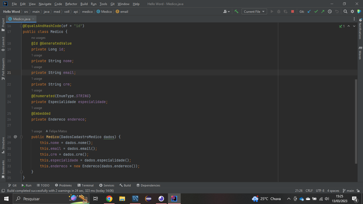Click the medico breadcrumb in navigation bar
The image size is (363, 204).
(x=87, y=12)
